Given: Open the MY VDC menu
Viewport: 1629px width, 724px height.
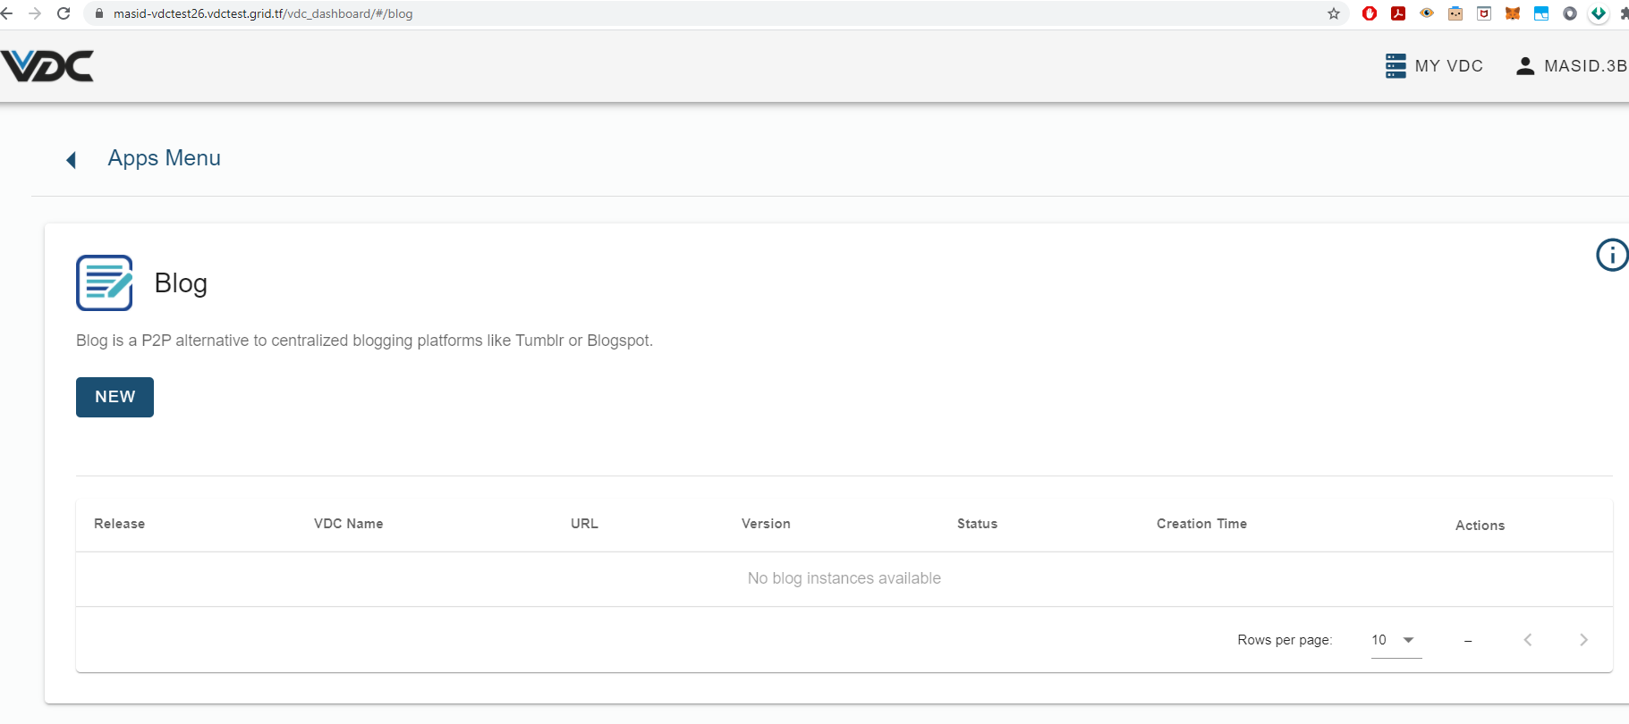Looking at the screenshot, I should click(1434, 66).
